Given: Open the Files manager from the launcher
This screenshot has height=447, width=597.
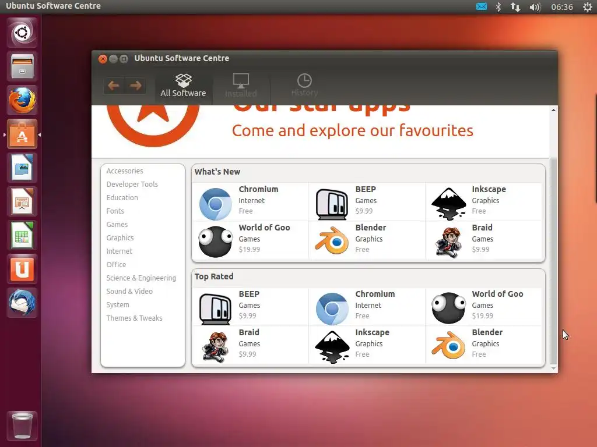Looking at the screenshot, I should [22, 66].
